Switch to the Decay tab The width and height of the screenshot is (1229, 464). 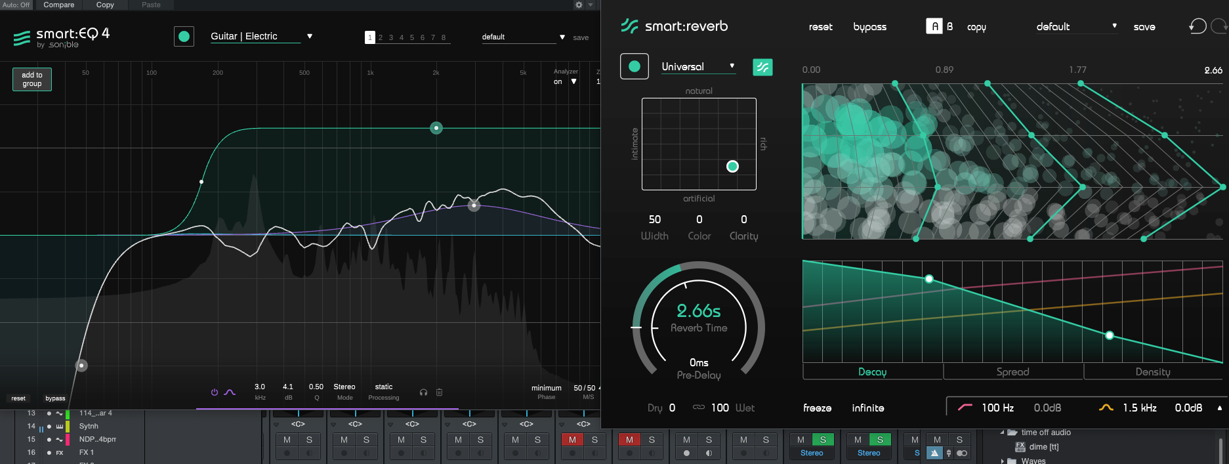click(873, 371)
